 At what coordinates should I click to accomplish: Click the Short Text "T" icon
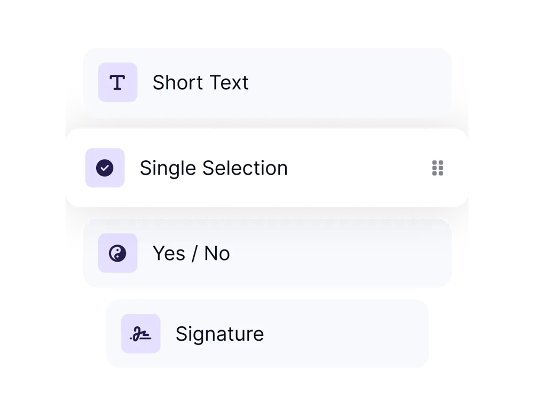pyautogui.click(x=117, y=82)
